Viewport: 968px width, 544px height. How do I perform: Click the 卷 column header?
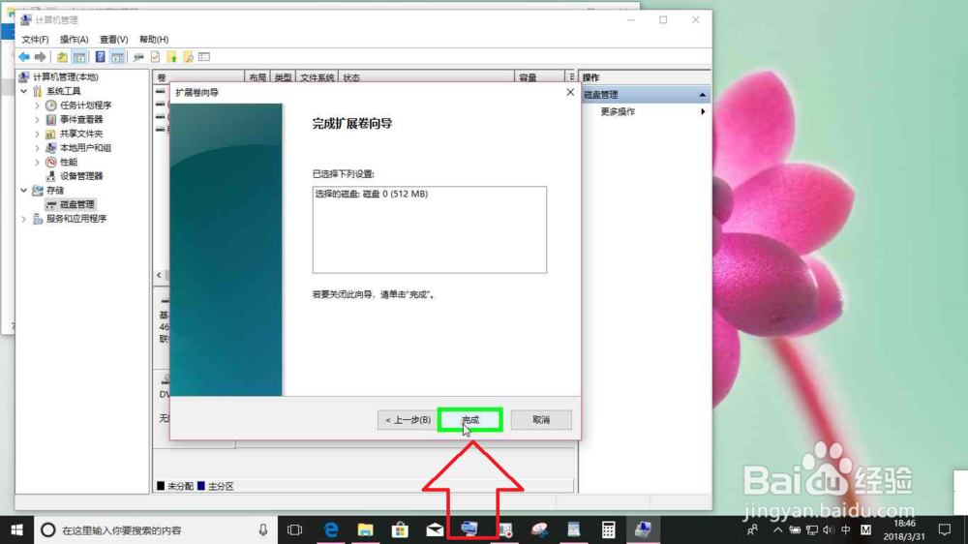coord(198,77)
